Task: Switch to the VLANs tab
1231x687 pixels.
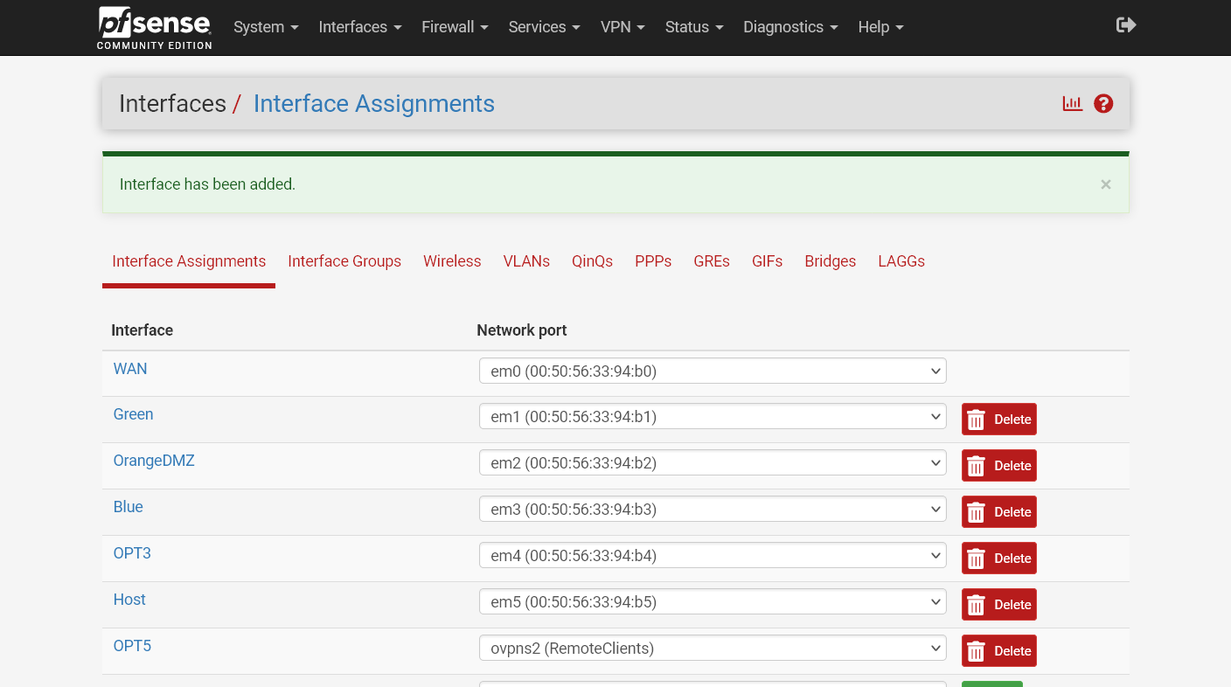Action: pyautogui.click(x=526, y=261)
